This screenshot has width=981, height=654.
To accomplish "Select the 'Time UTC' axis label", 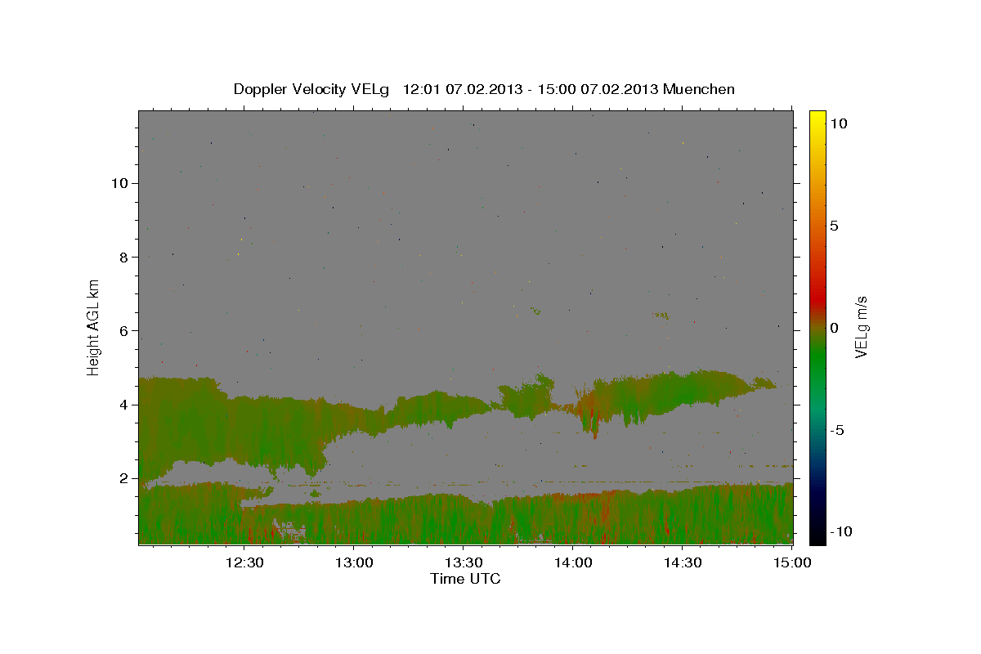I will pyautogui.click(x=465, y=579).
